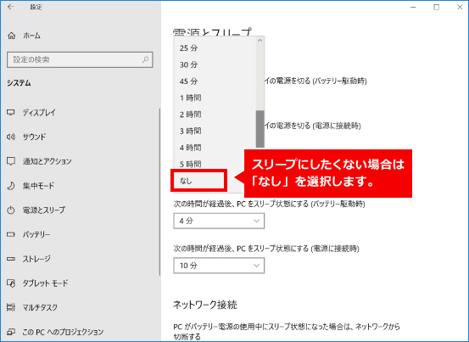
Task: Open the 10 分 plugged-in sleep dropdown
Action: click(219, 266)
